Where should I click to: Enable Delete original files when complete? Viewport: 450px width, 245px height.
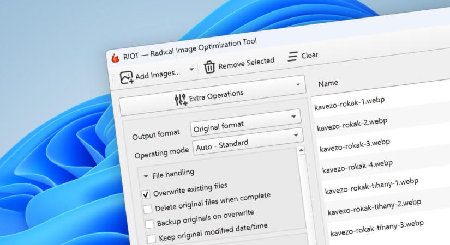click(147, 209)
